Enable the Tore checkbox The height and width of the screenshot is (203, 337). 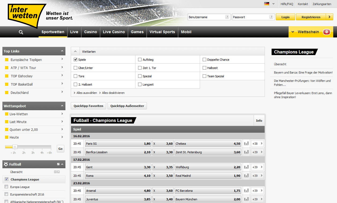[75, 76]
